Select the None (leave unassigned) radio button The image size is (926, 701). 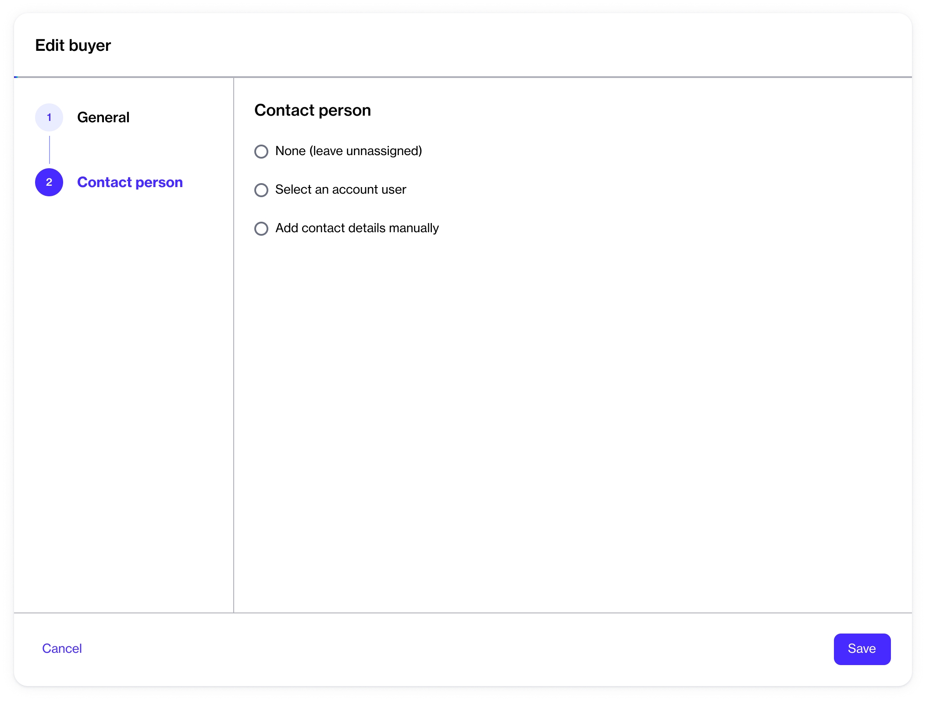tap(261, 152)
